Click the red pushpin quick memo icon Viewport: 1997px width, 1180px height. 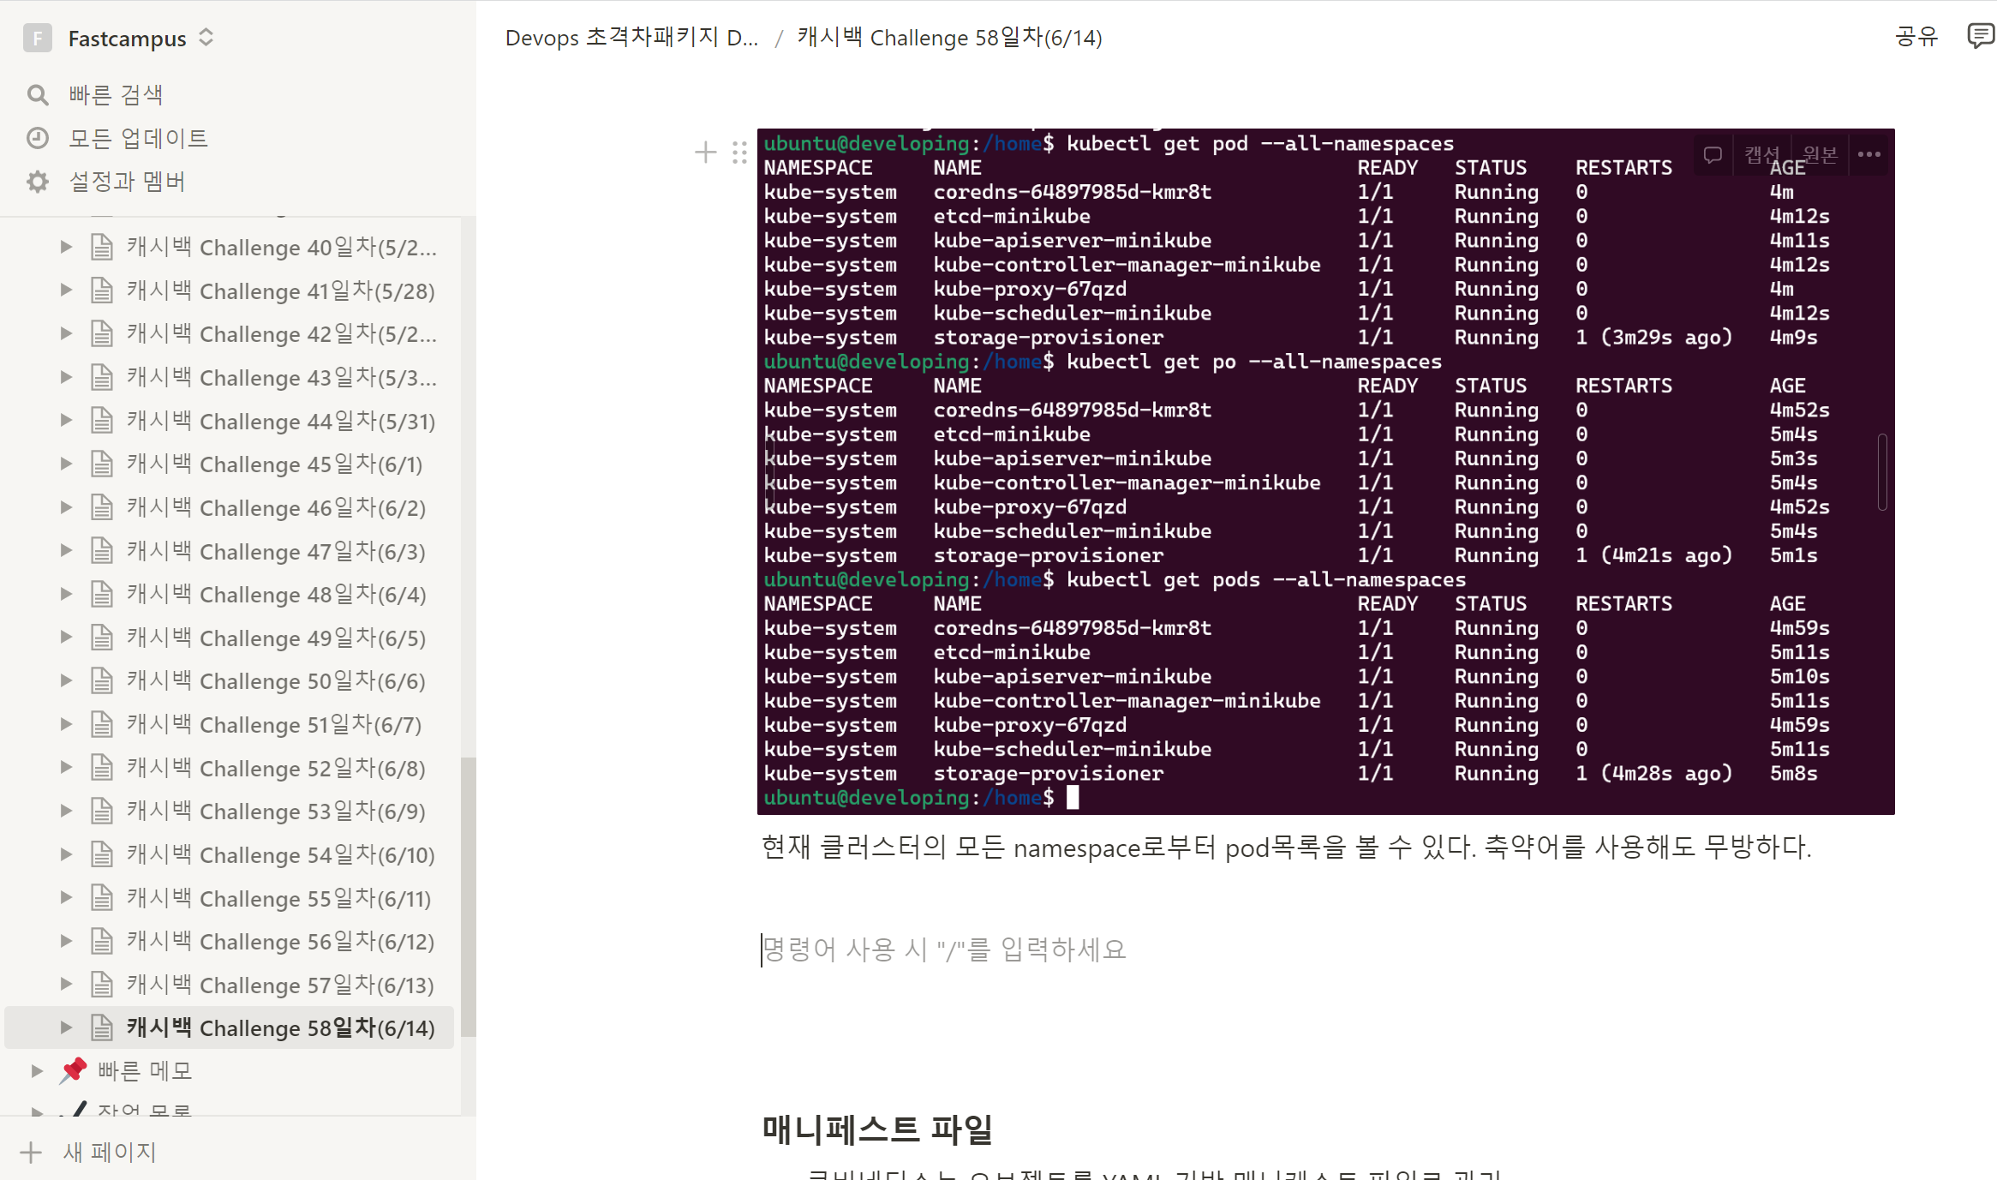coord(74,1070)
